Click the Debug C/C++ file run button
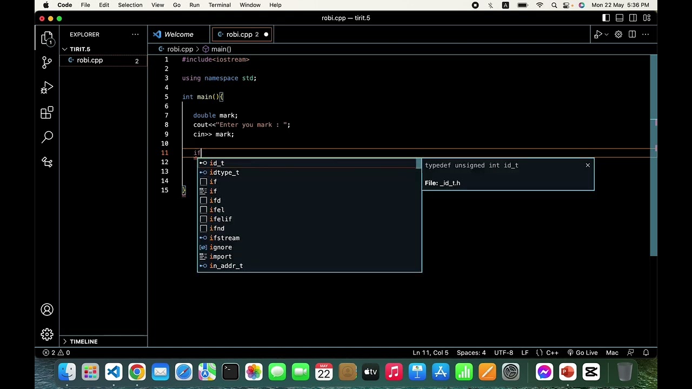692x389 pixels. tap(597, 35)
